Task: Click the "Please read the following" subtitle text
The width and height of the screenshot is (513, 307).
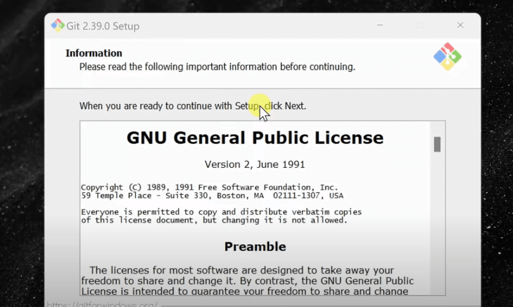Action: point(217,67)
